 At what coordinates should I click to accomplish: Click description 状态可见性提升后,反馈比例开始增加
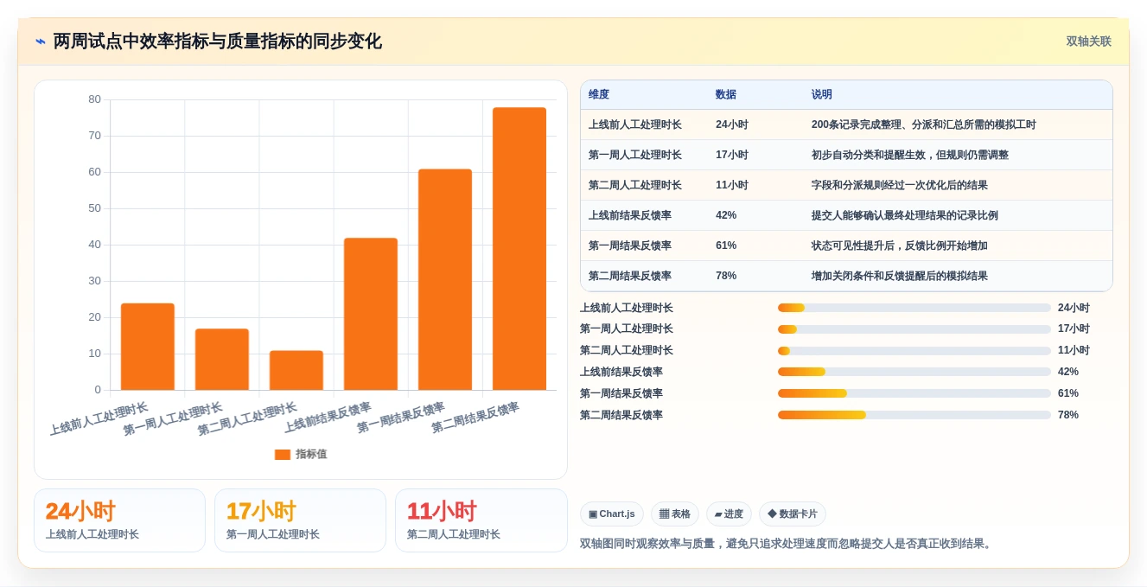(x=900, y=246)
